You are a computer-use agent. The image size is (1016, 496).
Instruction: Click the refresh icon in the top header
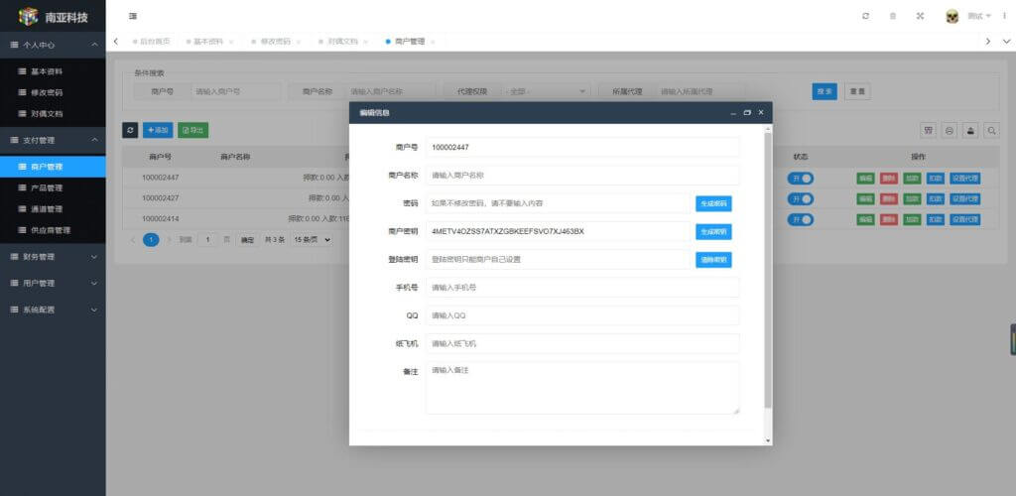(865, 16)
